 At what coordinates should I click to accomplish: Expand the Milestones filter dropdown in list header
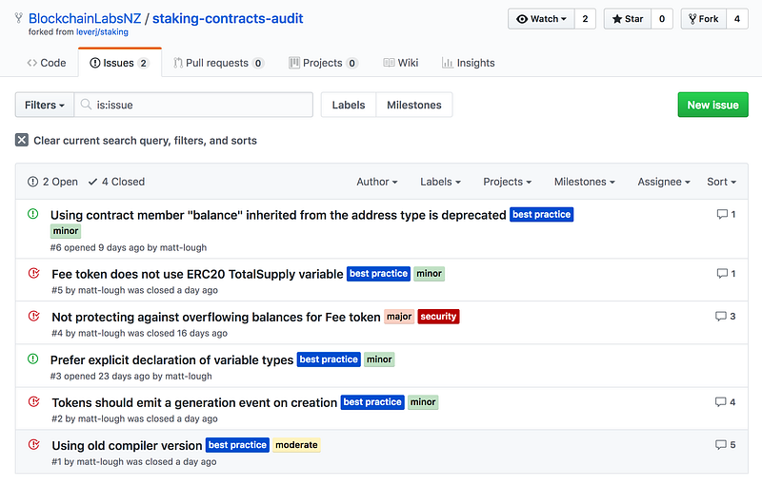click(x=585, y=182)
